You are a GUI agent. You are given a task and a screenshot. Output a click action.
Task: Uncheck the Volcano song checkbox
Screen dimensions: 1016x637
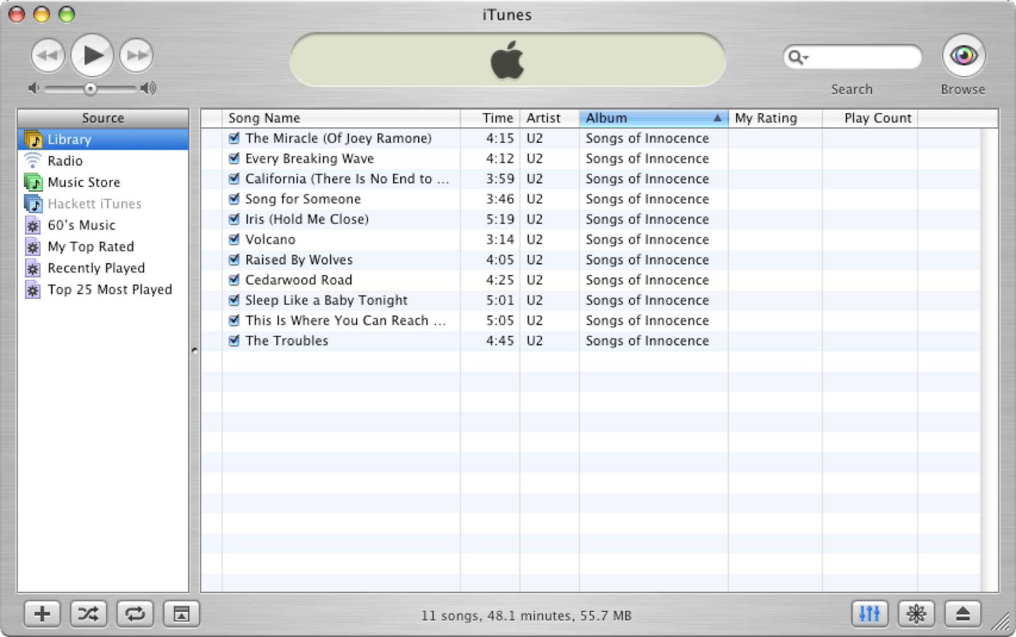234,239
